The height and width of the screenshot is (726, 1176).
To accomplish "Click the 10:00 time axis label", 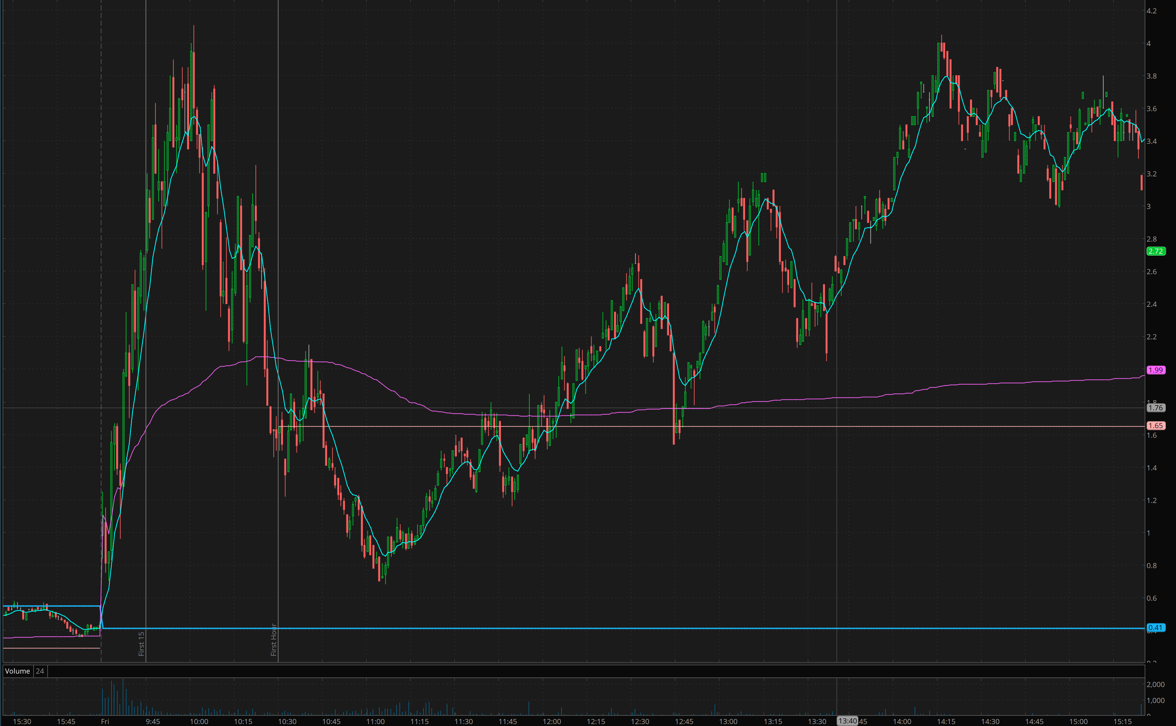I will 199,721.
